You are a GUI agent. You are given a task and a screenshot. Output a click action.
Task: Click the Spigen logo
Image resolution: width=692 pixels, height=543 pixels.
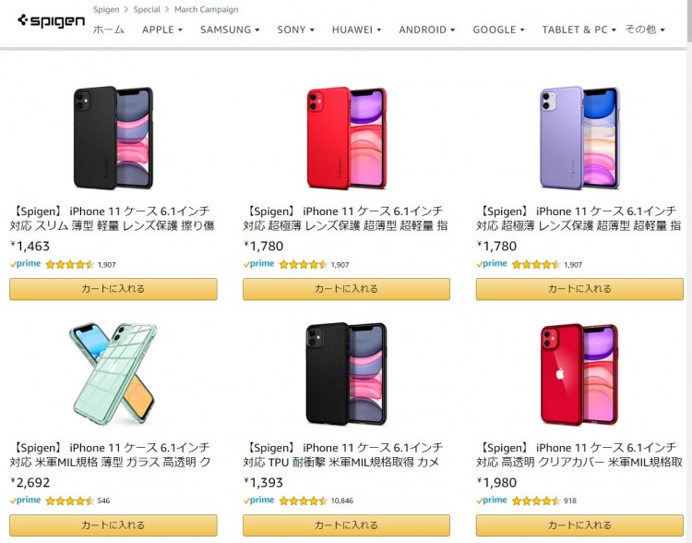tap(51, 20)
